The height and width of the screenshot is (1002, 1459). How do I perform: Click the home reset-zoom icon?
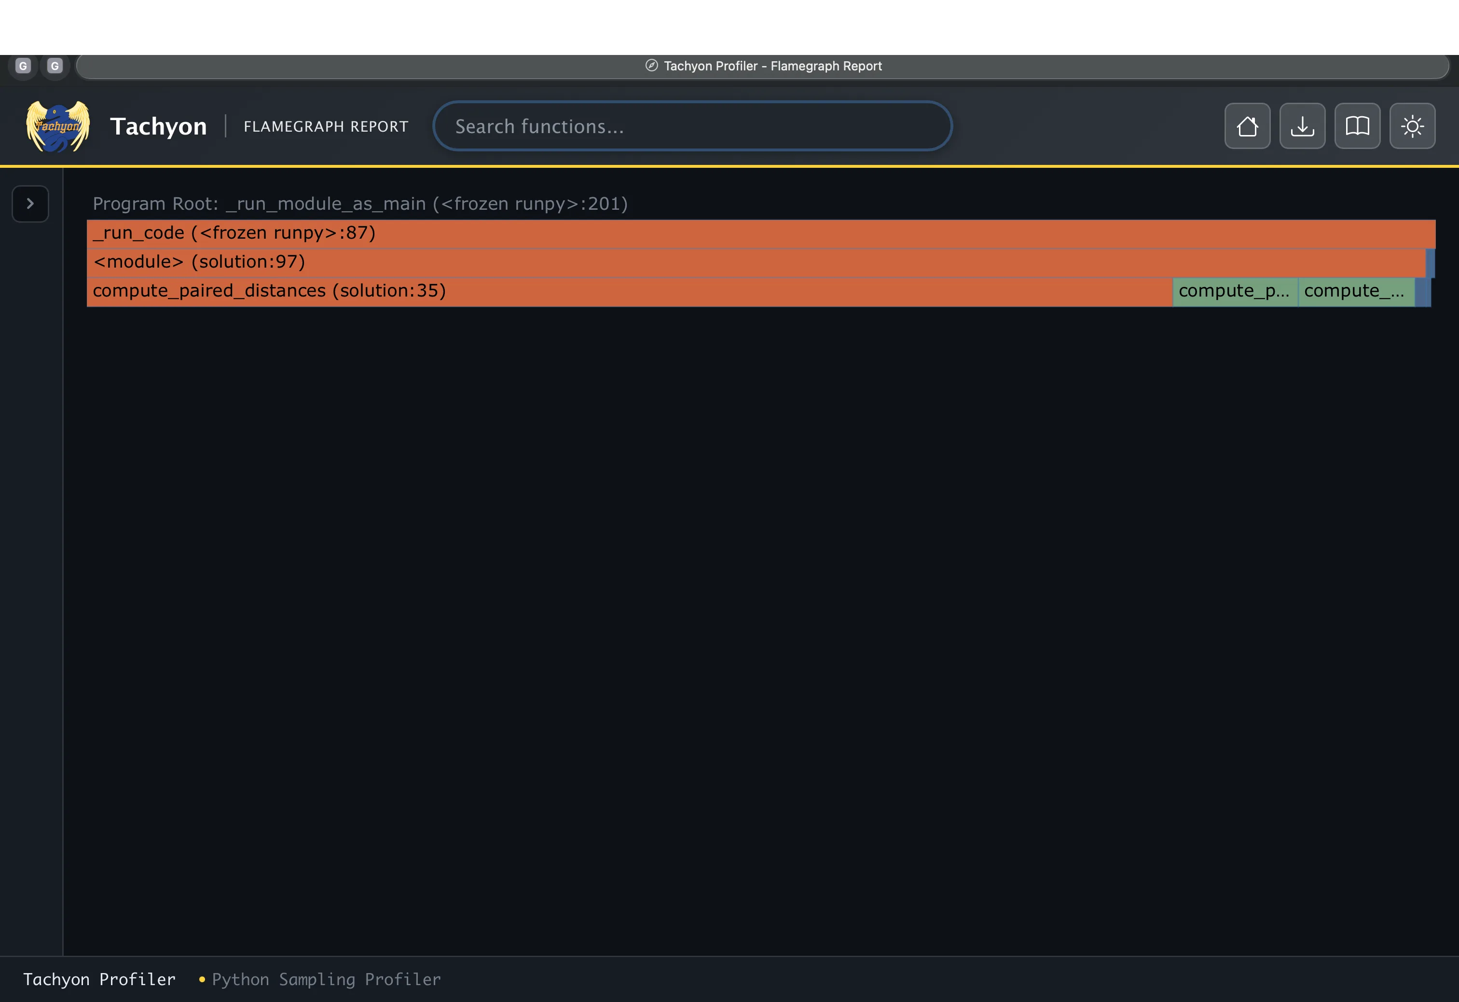1247,126
